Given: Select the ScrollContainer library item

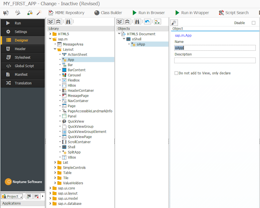Looking at the screenshot, I should click(x=79, y=142).
